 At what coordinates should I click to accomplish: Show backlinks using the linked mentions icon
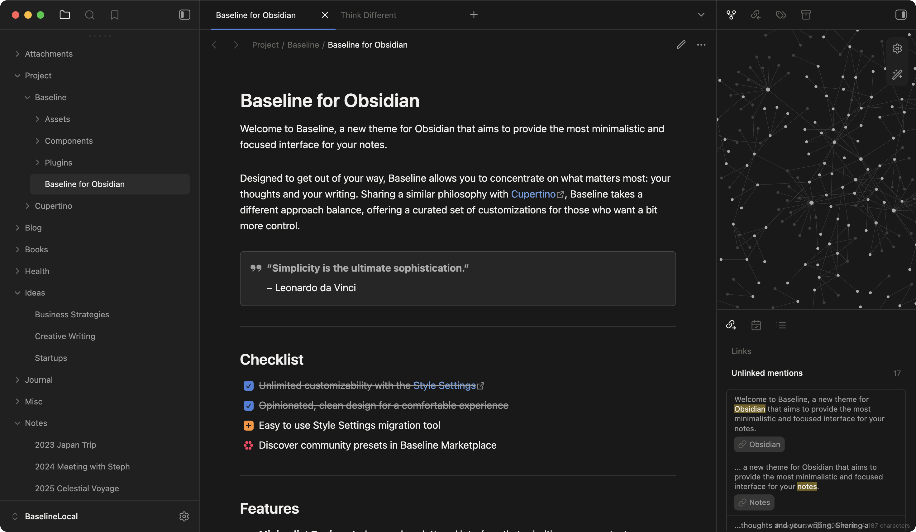(756, 15)
